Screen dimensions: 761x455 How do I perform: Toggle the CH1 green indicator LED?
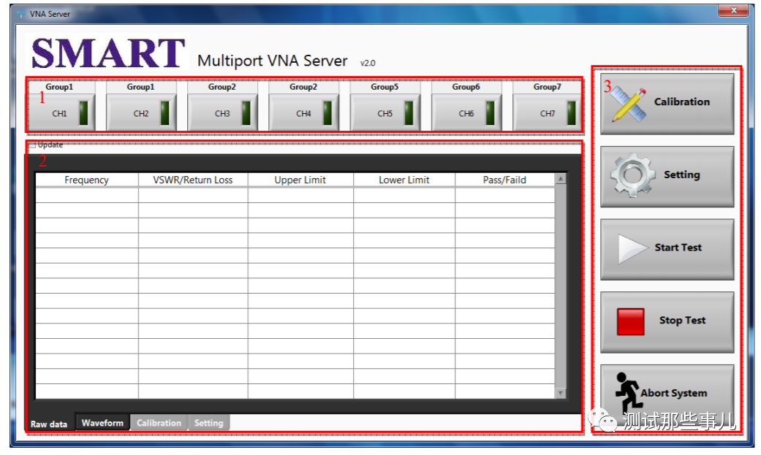pos(84,113)
